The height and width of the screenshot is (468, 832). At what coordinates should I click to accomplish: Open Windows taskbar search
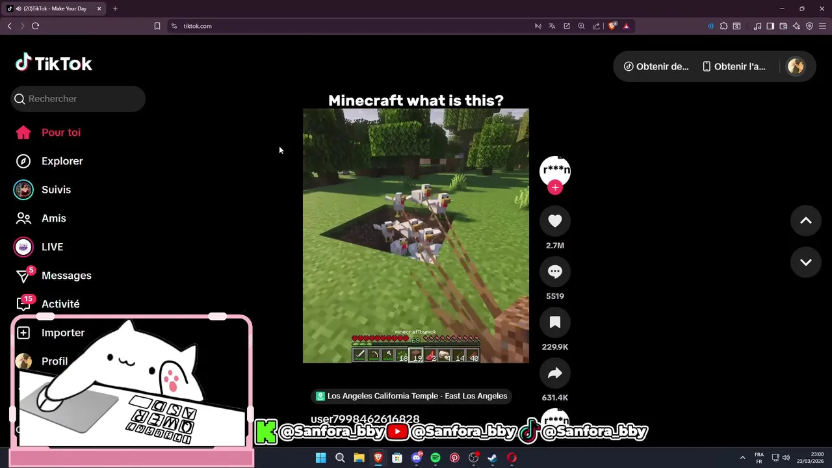pyautogui.click(x=340, y=458)
